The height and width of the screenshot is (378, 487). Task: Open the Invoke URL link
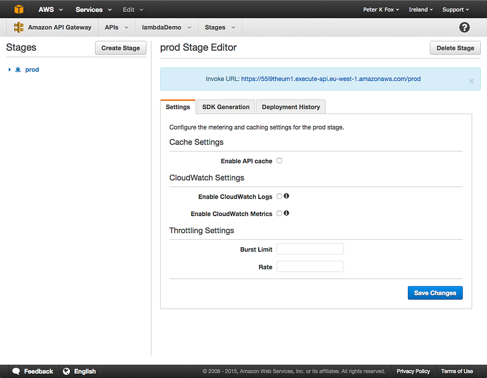point(331,79)
